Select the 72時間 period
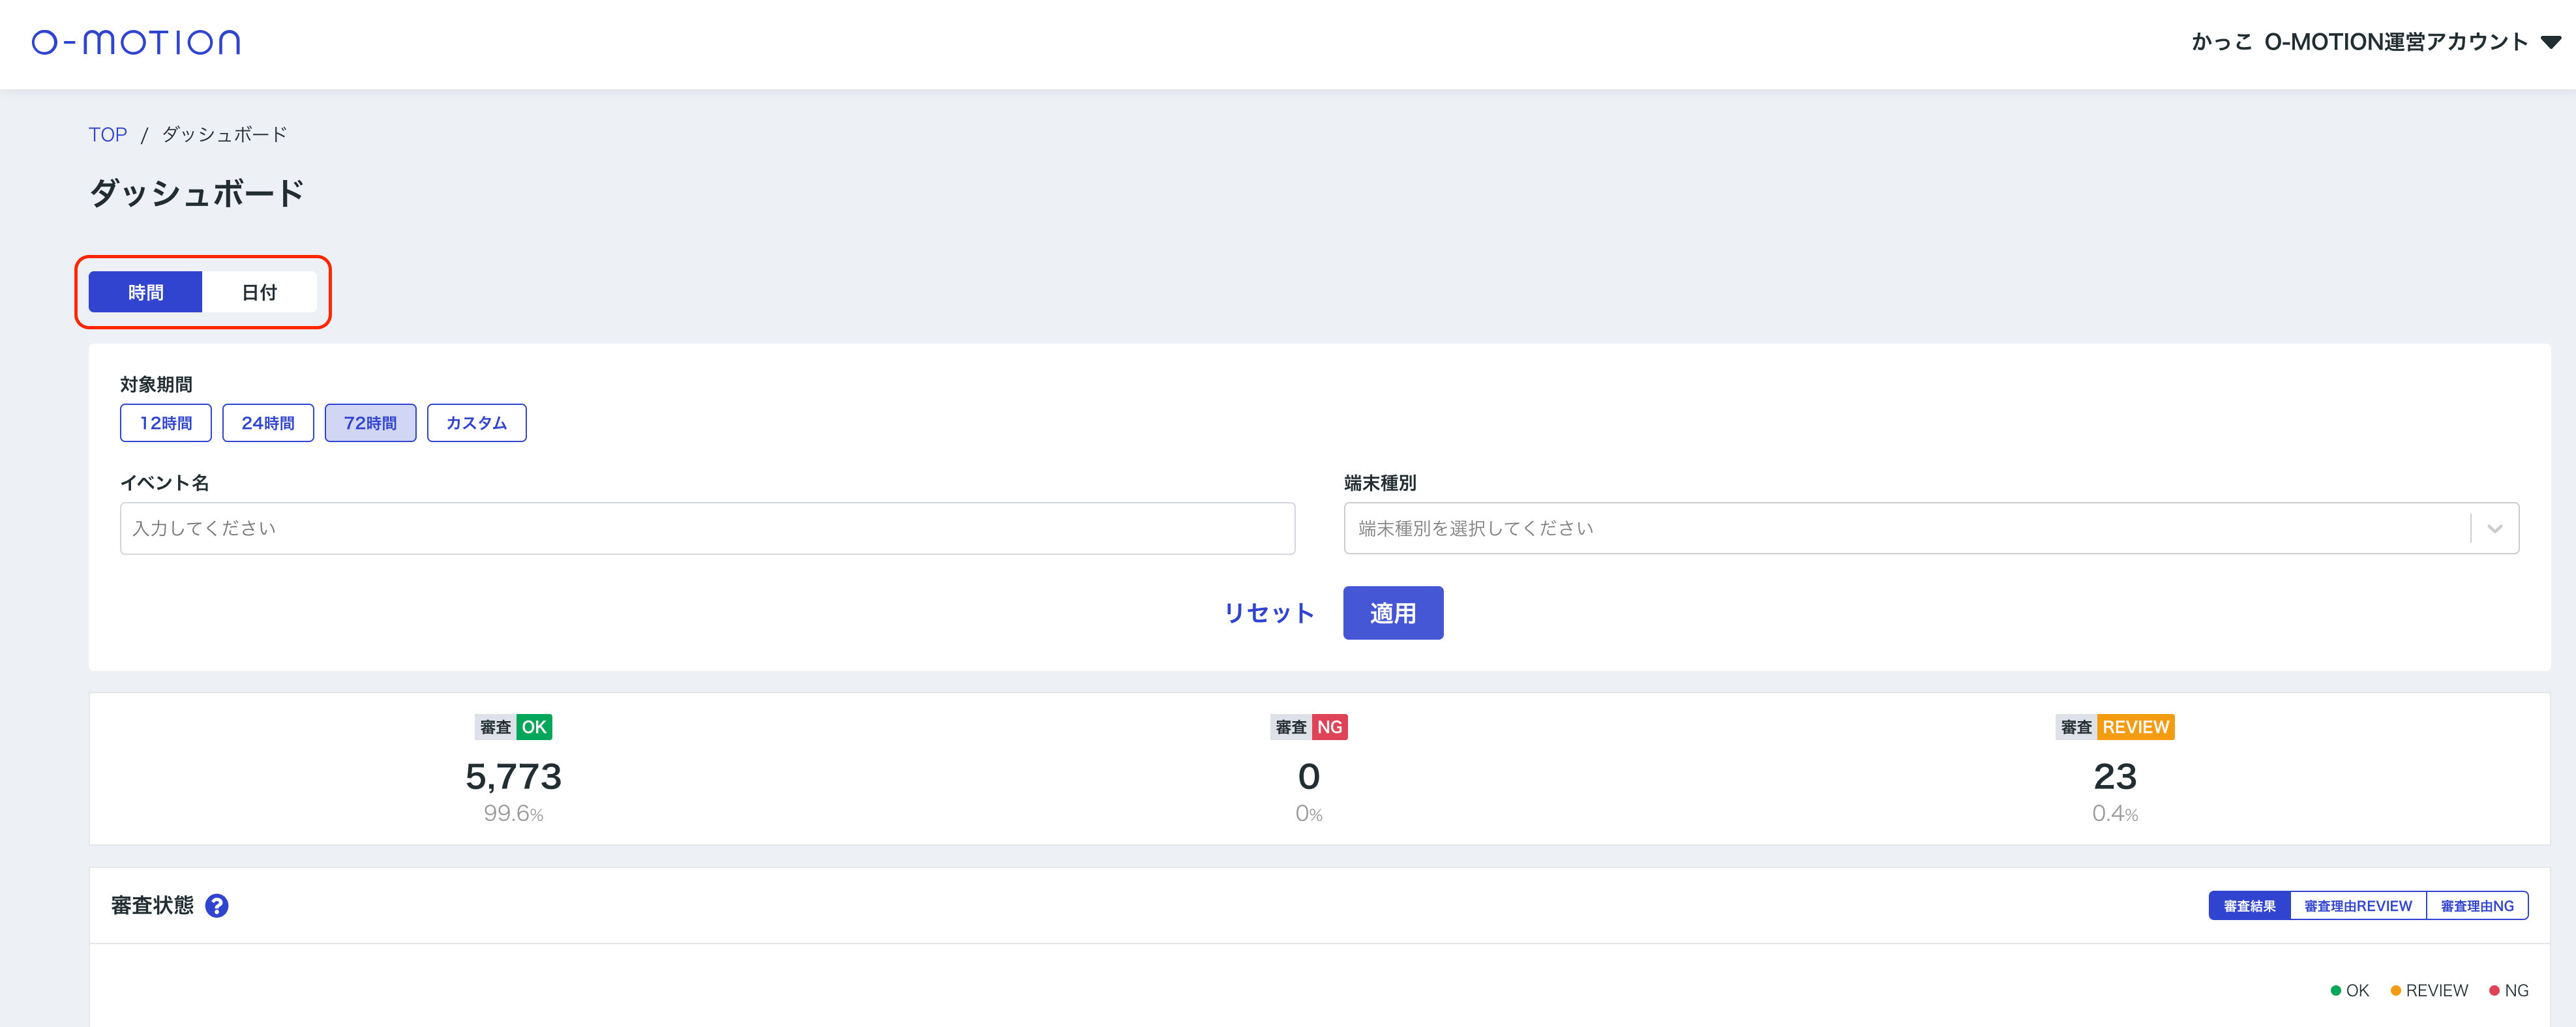 [x=370, y=423]
